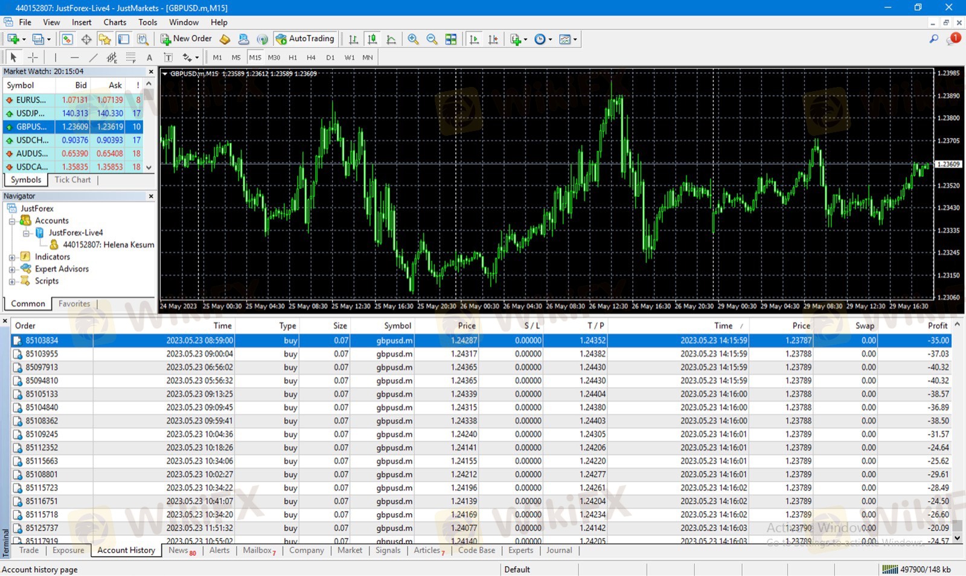
Task: Expand the Indicators tree node
Action: coord(12,257)
